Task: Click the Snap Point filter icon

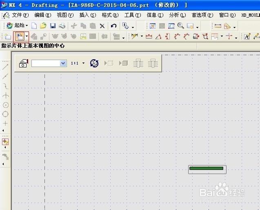Action: (x=5, y=142)
